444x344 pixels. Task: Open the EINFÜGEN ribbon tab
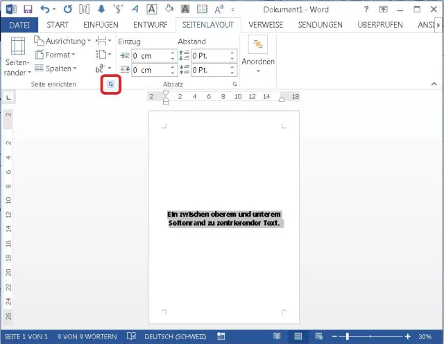[101, 24]
